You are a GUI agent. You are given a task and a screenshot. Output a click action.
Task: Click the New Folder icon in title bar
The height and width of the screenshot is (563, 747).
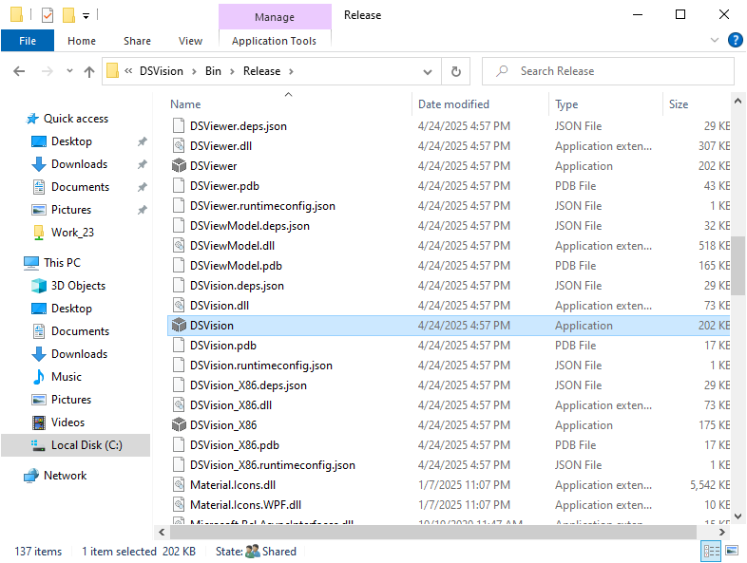[68, 15]
